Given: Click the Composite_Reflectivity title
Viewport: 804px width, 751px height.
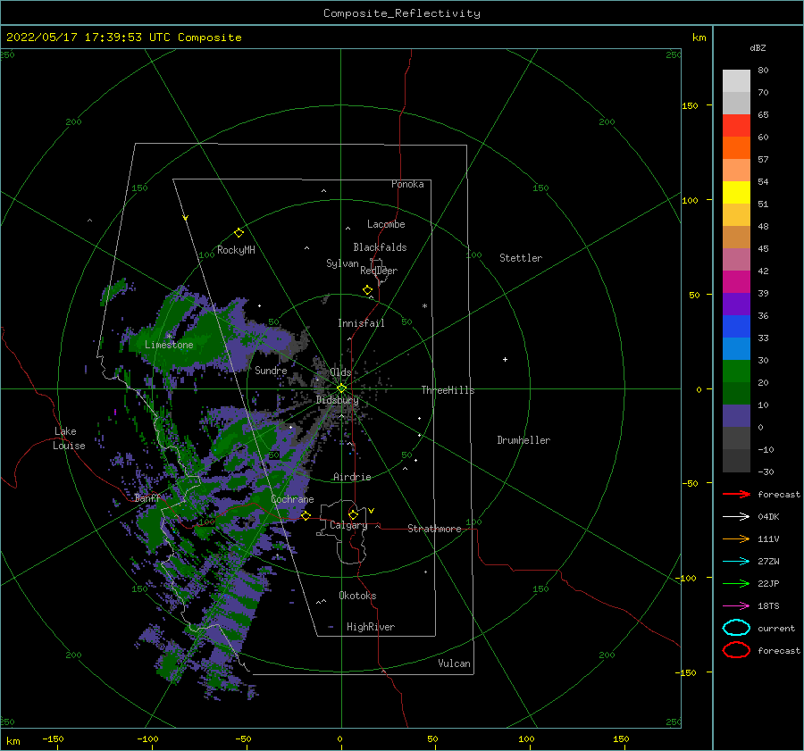Looking at the screenshot, I should tap(402, 13).
